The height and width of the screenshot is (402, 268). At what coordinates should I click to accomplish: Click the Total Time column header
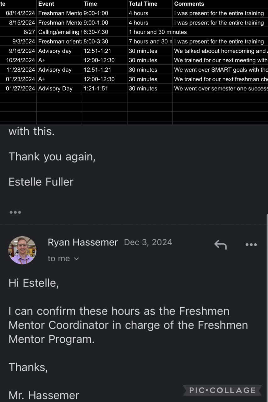[143, 4]
